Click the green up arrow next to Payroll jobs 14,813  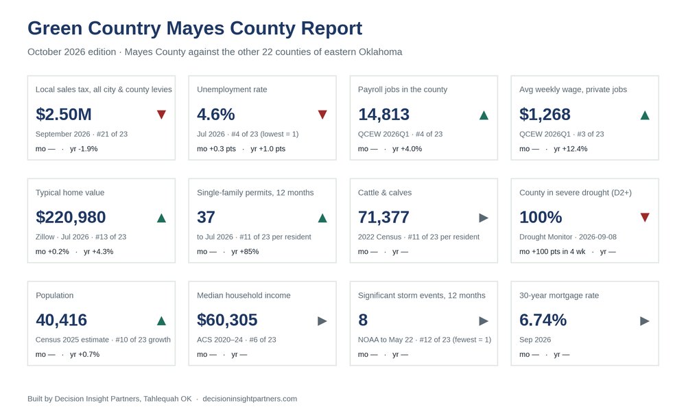click(x=484, y=115)
